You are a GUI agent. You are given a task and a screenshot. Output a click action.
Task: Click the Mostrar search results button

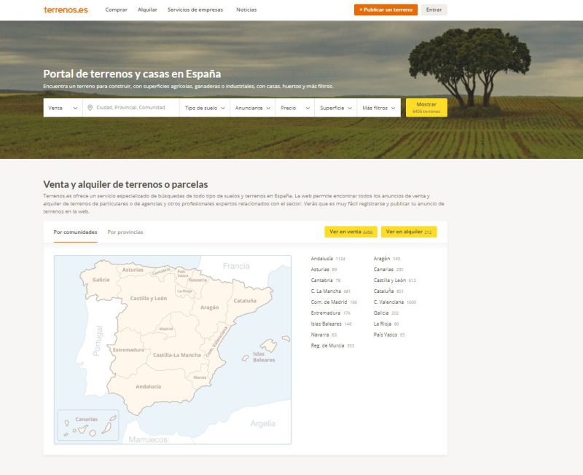point(426,108)
